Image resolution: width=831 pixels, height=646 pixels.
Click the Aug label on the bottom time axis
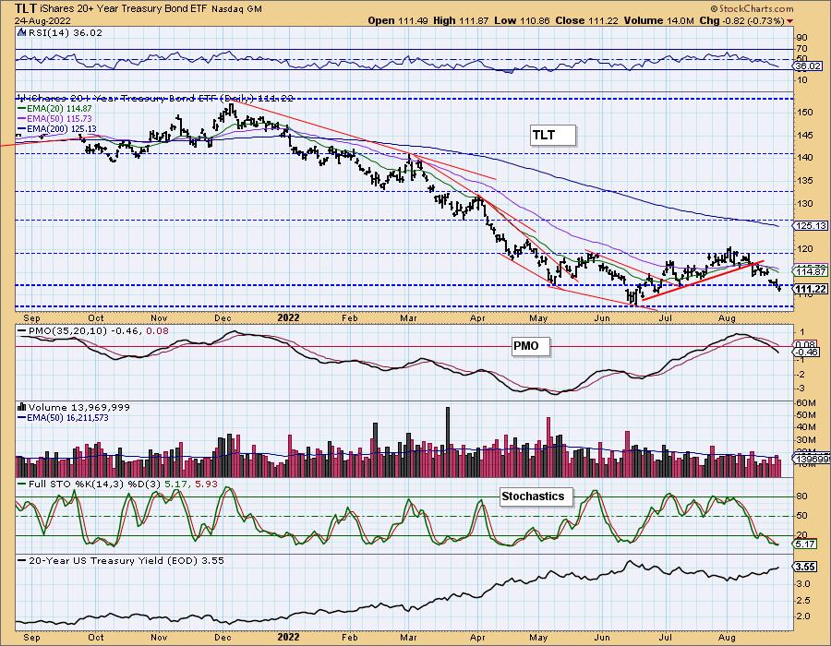tap(727, 638)
